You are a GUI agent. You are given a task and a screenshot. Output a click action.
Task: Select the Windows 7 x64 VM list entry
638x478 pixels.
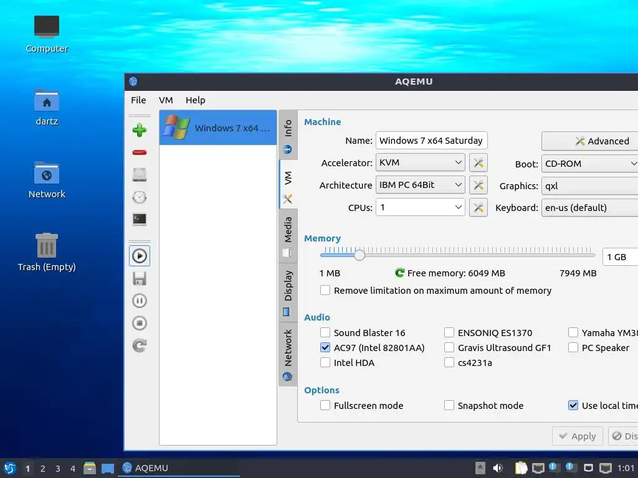(218, 128)
